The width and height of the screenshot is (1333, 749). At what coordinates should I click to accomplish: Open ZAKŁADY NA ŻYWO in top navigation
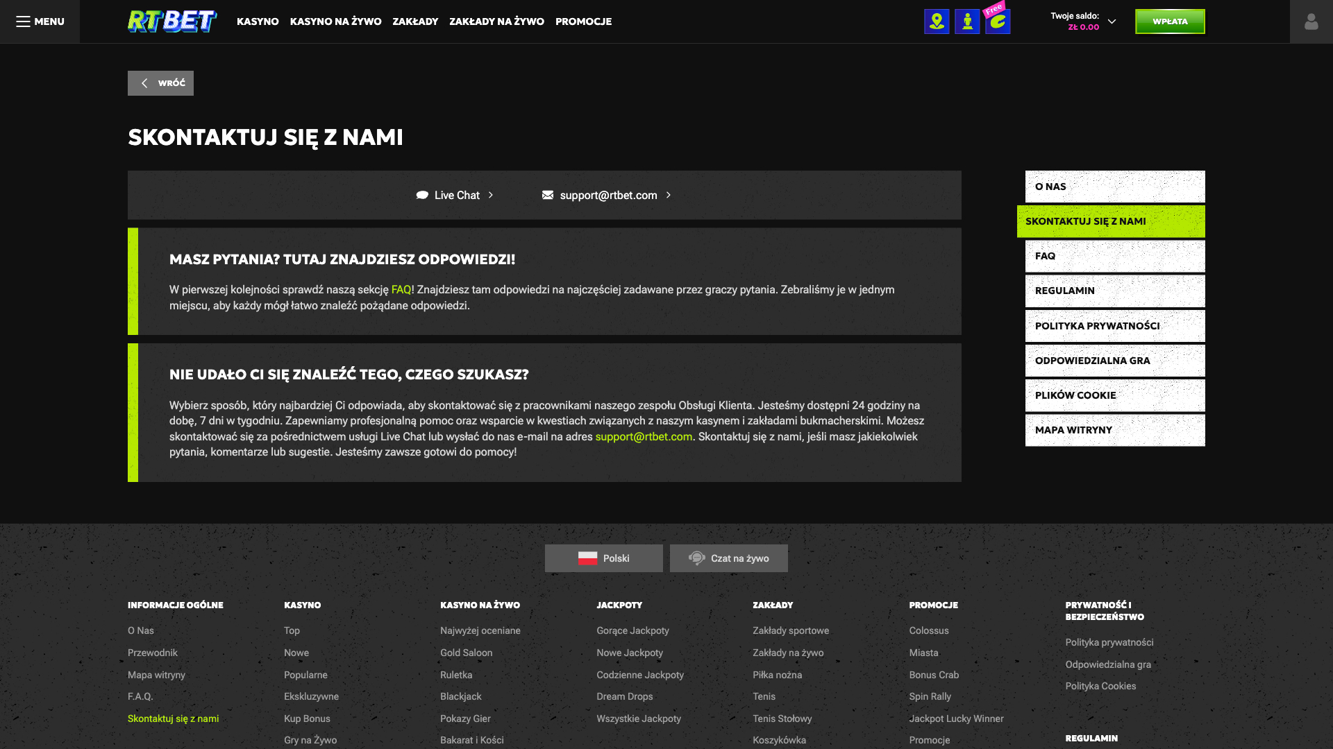[x=496, y=21]
